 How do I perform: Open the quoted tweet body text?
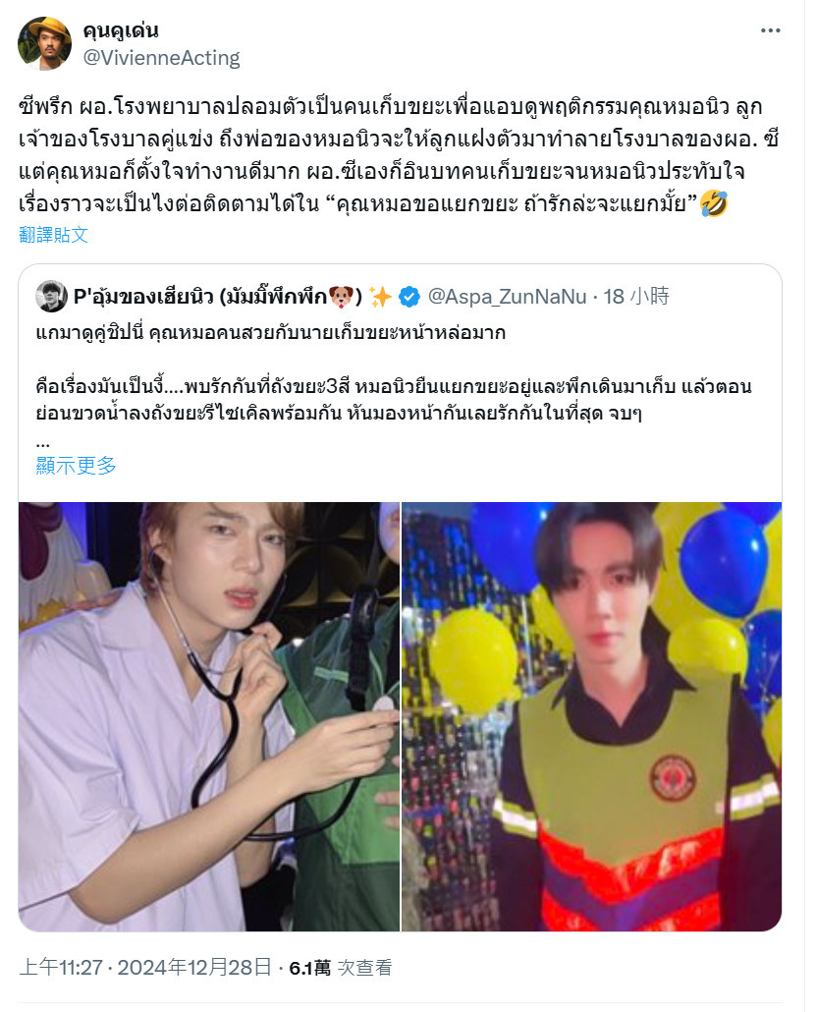[394, 385]
